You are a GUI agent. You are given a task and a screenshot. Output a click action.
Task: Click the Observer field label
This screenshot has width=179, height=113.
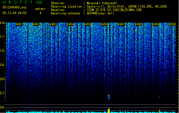point(58,3)
